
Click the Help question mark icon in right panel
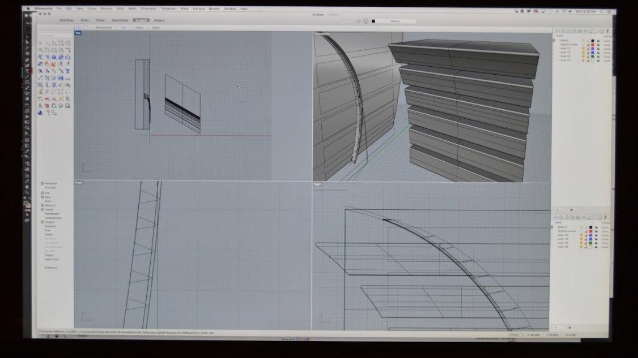[607, 31]
